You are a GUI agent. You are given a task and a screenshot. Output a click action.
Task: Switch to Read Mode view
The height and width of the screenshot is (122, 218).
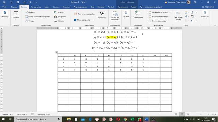click(176, 114)
